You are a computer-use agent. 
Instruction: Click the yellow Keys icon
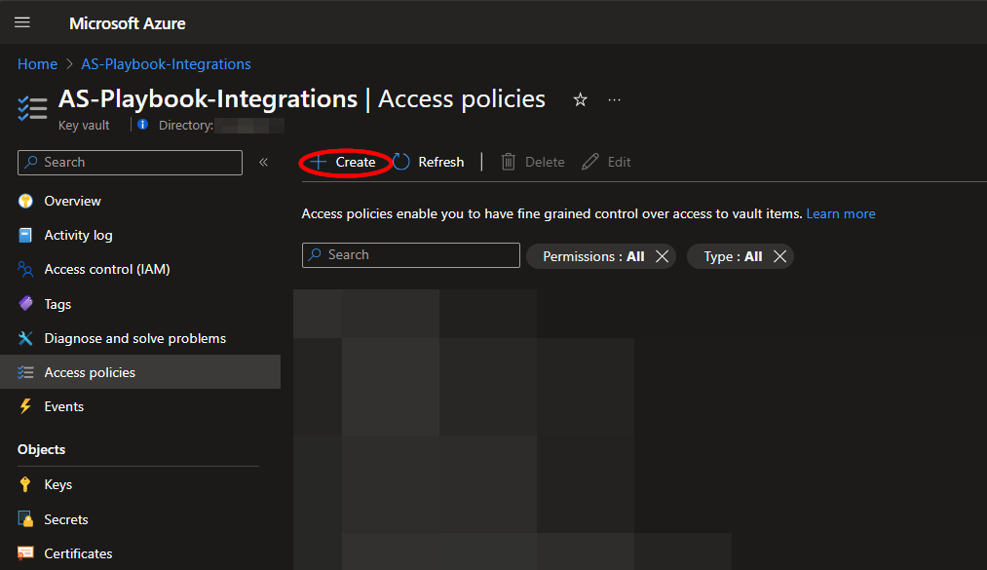tap(25, 484)
